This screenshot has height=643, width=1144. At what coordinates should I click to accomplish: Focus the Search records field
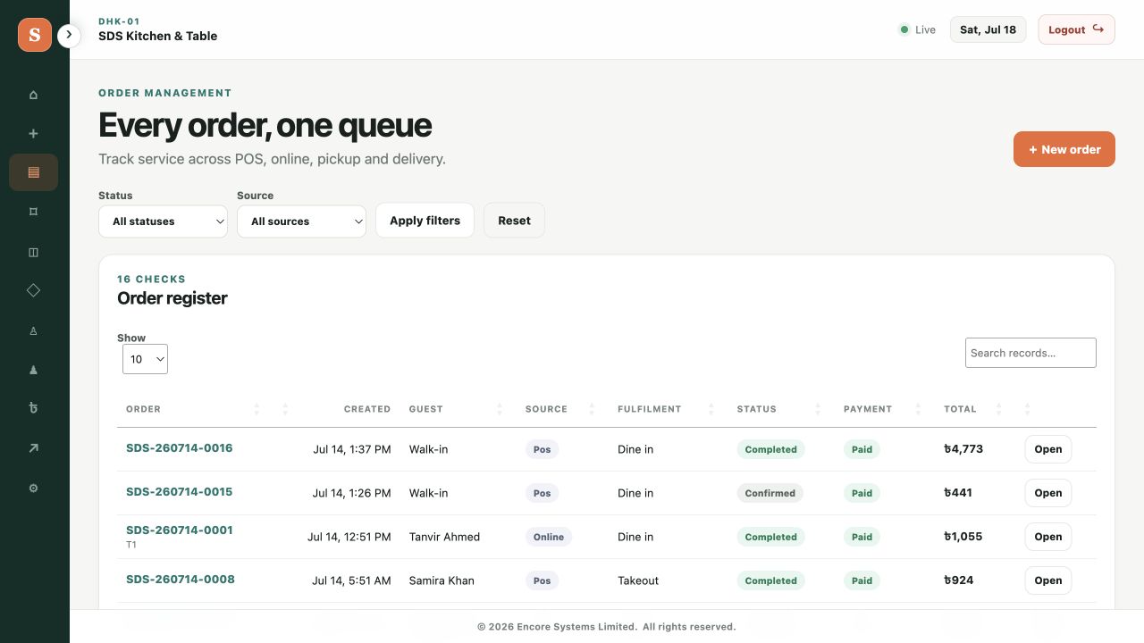1030,353
